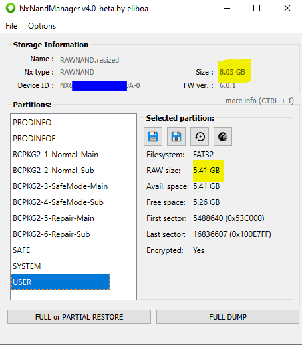Select the highlighted USER partition
302x345 pixels.
61,282
